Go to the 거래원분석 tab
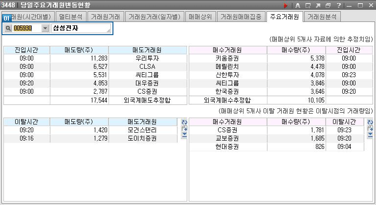 click(x=322, y=17)
